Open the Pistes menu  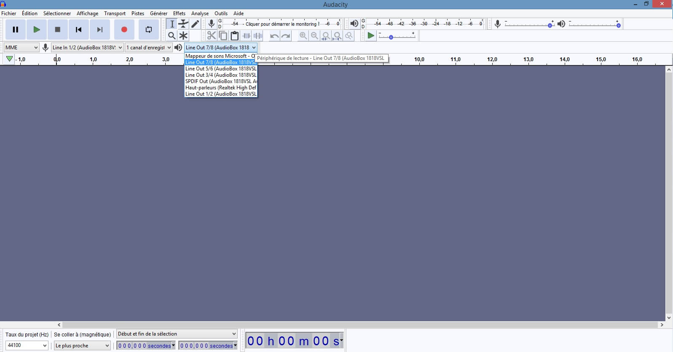pos(138,13)
